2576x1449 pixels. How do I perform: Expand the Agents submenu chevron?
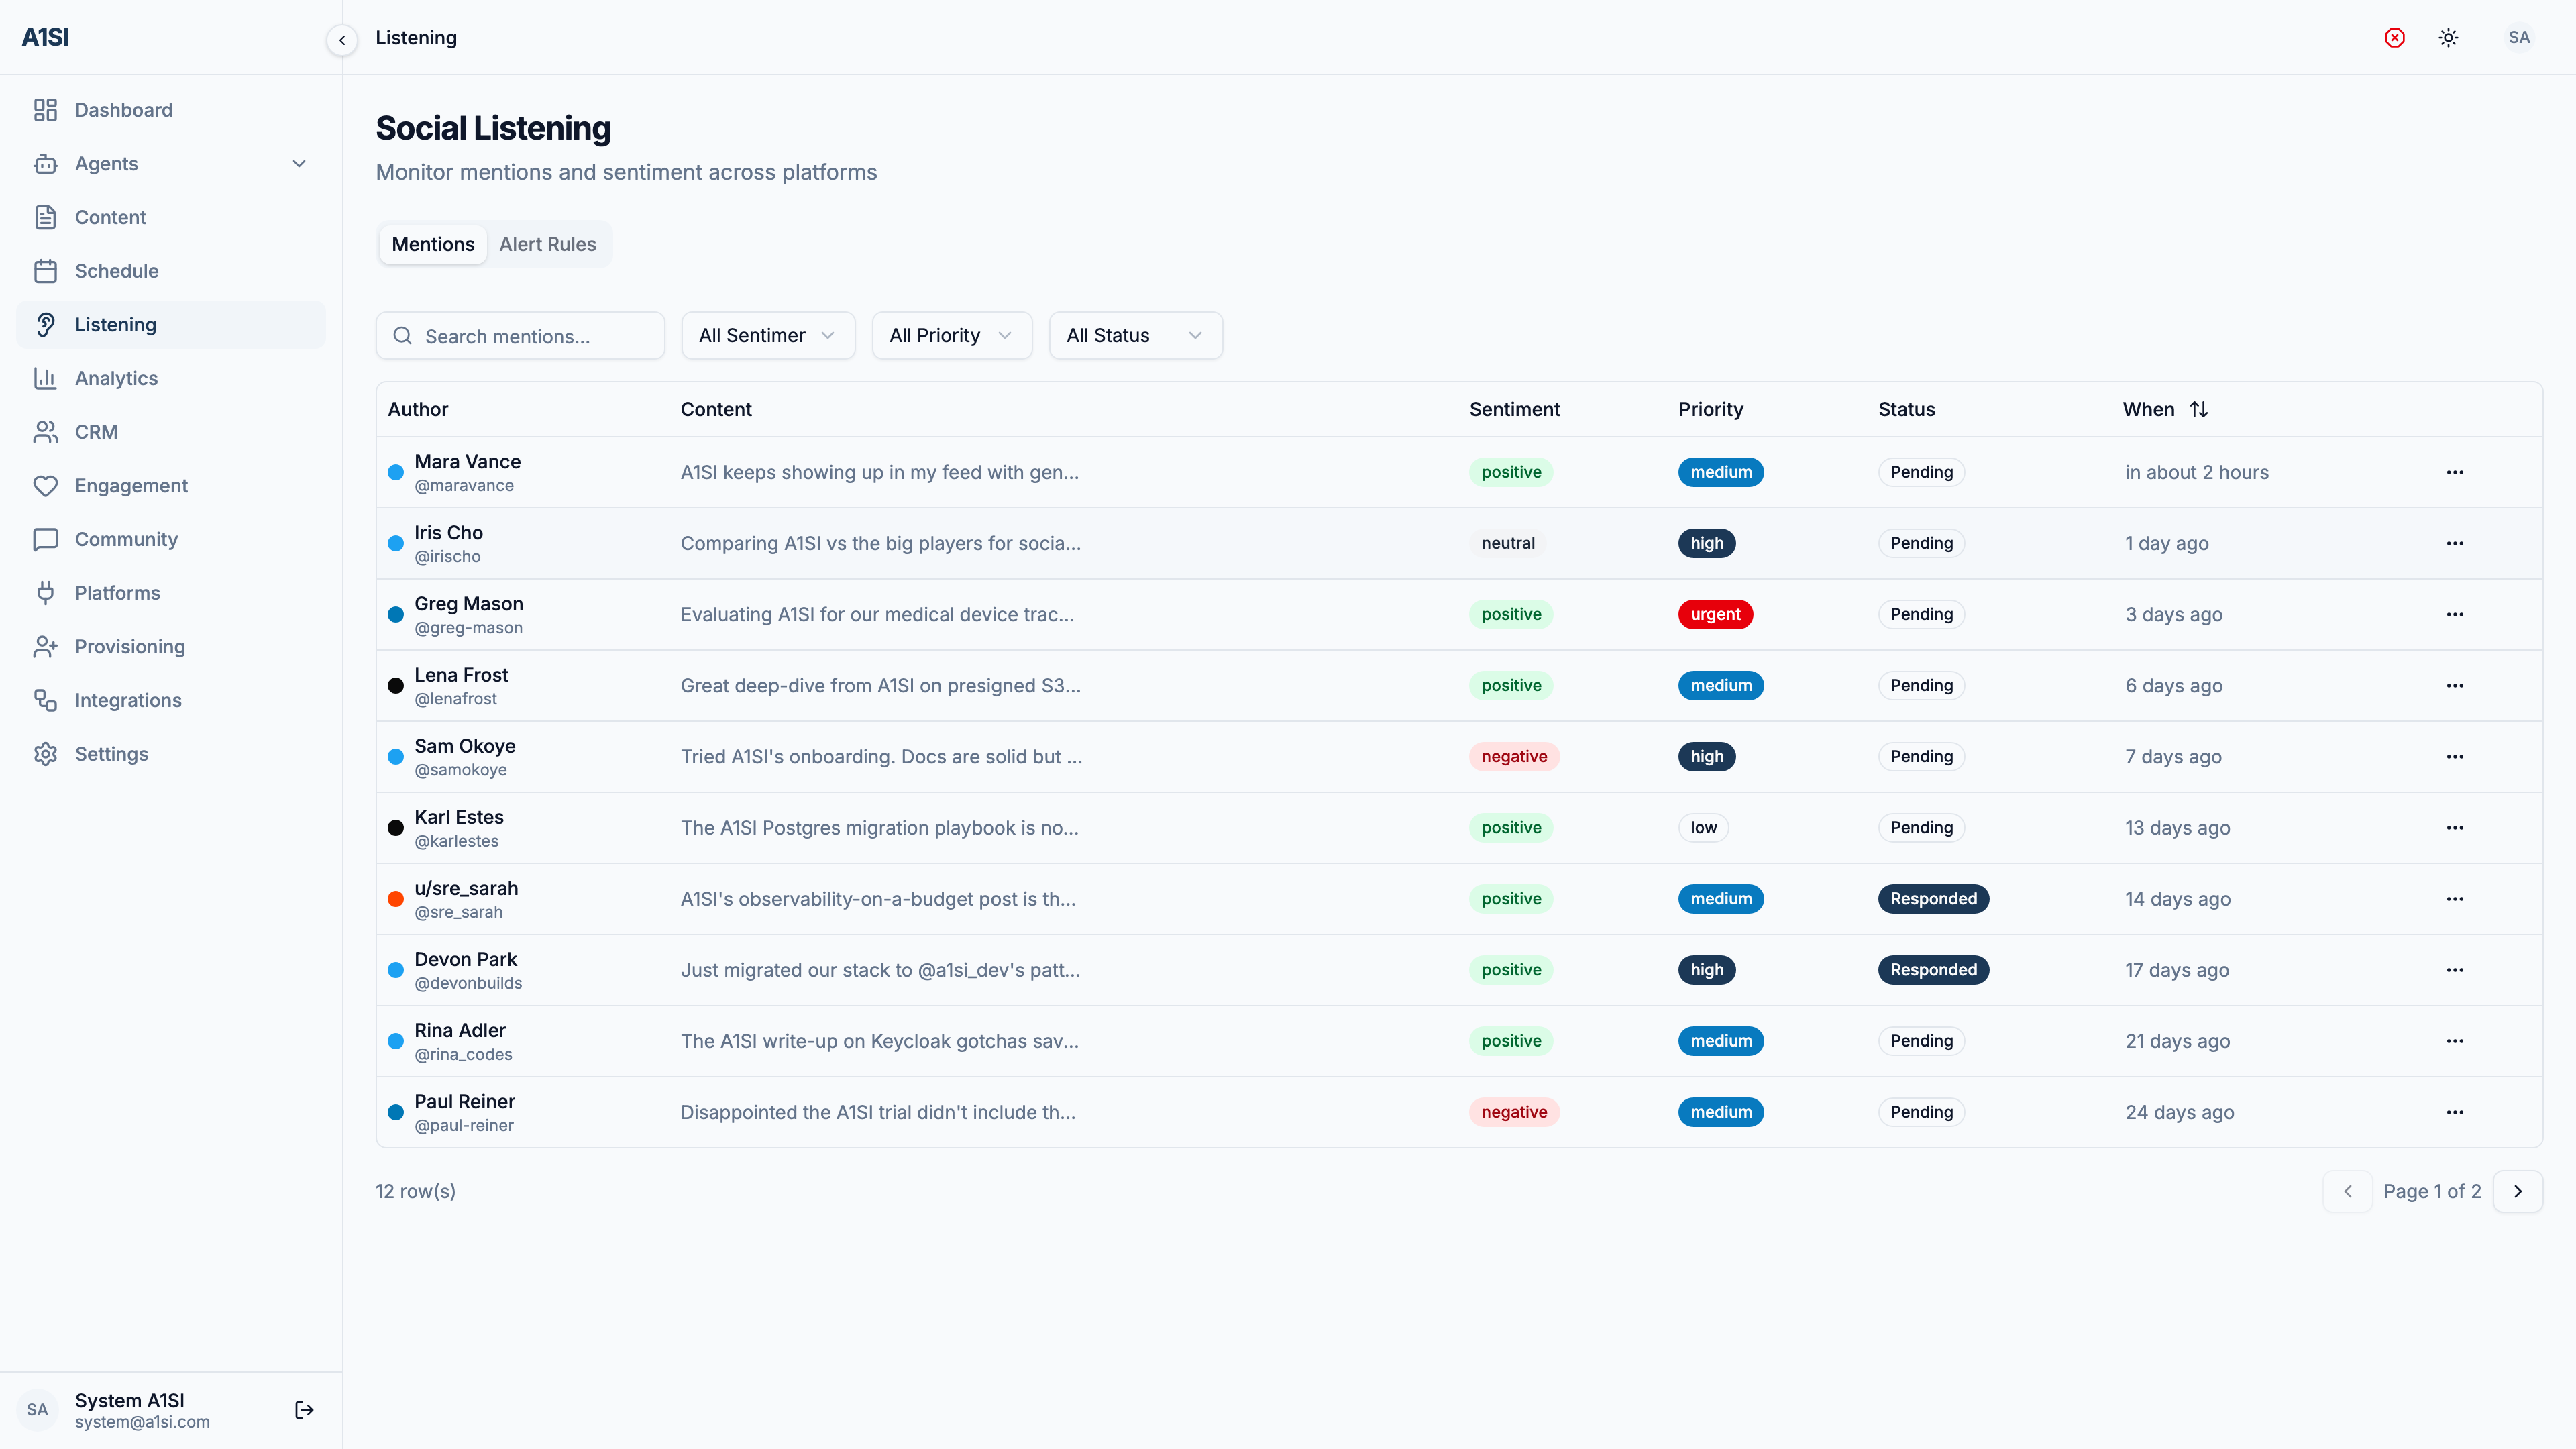[299, 164]
